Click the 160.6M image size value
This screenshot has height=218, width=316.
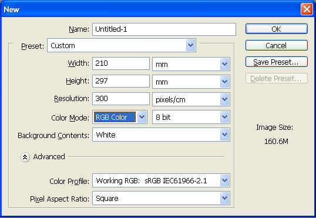[276, 142]
